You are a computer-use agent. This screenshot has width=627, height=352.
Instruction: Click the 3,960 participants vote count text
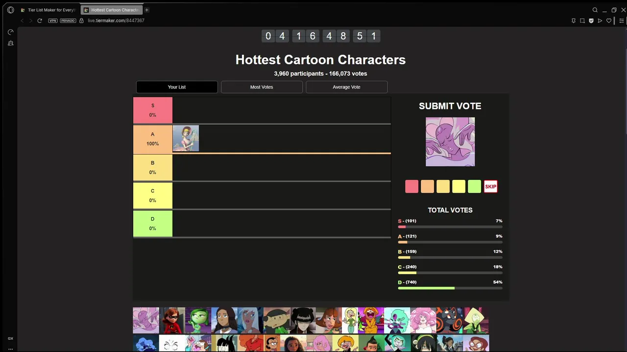pyautogui.click(x=320, y=73)
